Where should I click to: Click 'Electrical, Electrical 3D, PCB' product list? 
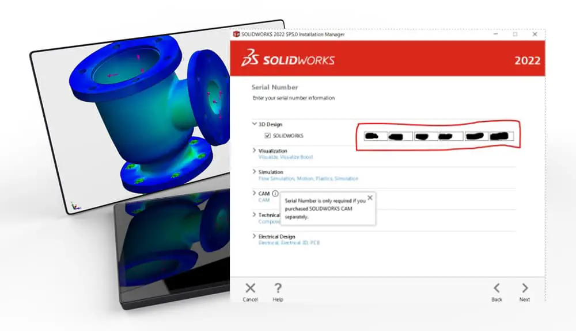(289, 243)
